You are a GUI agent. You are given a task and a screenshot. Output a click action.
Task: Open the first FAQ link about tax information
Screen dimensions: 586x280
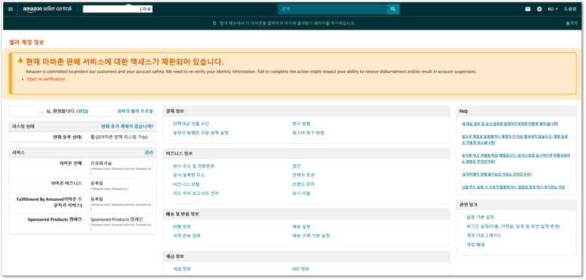point(509,124)
